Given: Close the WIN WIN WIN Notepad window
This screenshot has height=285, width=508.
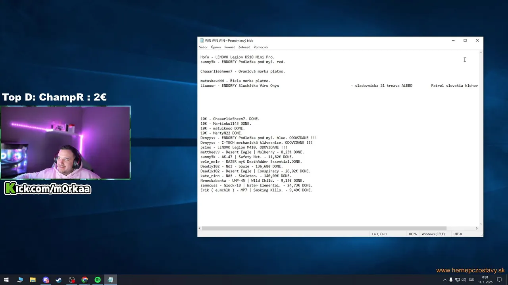Looking at the screenshot, I should [477, 40].
